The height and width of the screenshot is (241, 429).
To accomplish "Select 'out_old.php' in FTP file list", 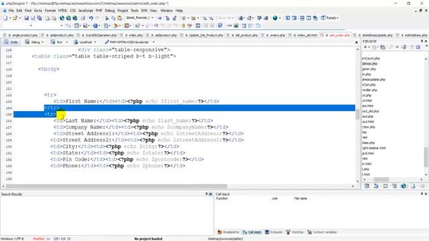I will [371, 111].
